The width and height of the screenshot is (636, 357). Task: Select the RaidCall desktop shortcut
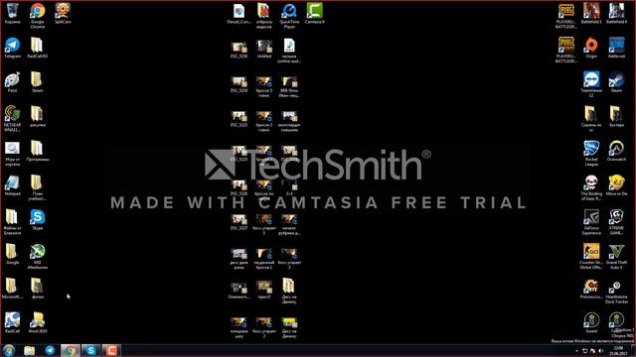coord(12,322)
